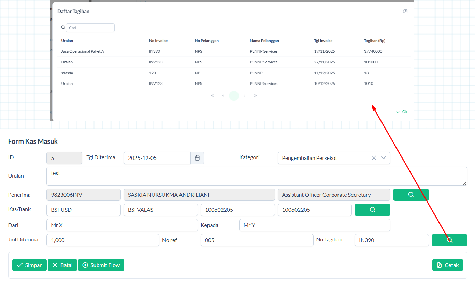Click the search button beside Kas/Bank fields
The height and width of the screenshot is (285, 475).
point(372,210)
